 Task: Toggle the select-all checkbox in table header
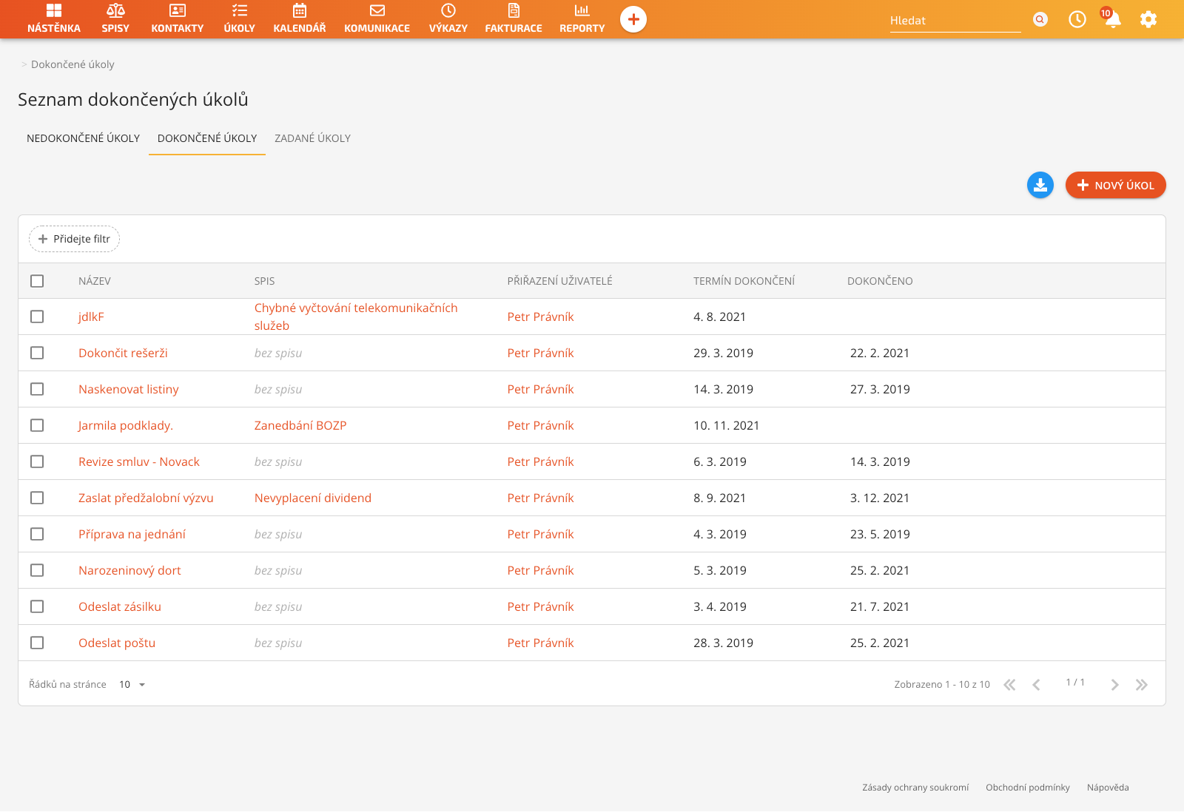(37, 281)
